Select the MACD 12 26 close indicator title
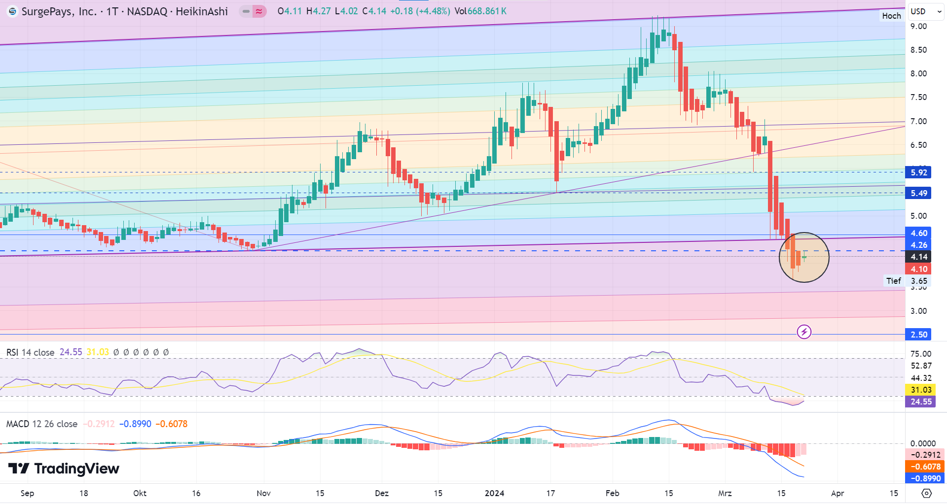The image size is (947, 504). tap(41, 424)
